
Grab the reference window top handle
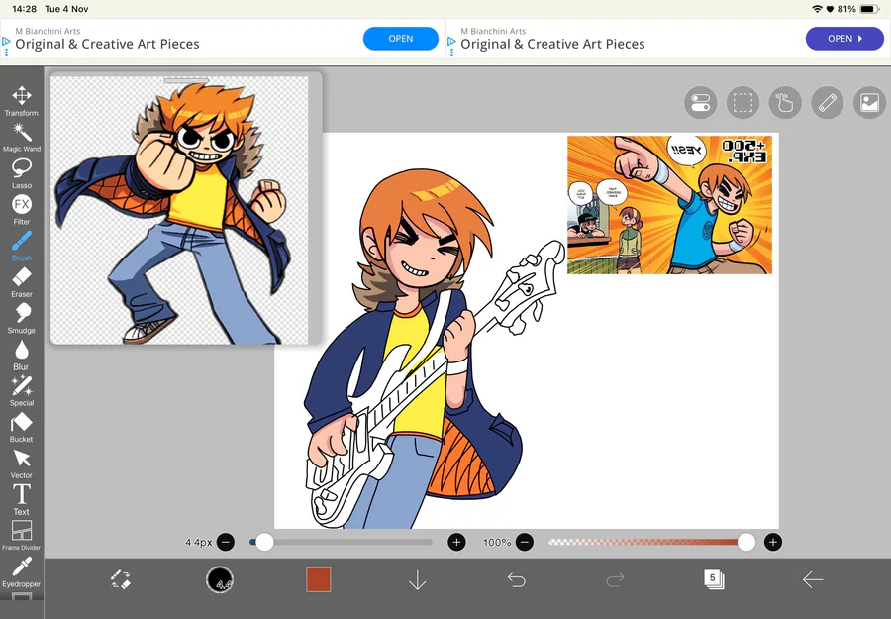coord(186,80)
